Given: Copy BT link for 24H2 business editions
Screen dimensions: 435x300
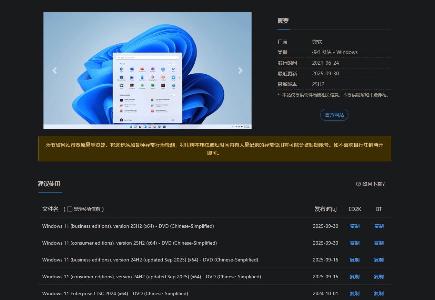Looking at the screenshot, I should coord(379,260).
